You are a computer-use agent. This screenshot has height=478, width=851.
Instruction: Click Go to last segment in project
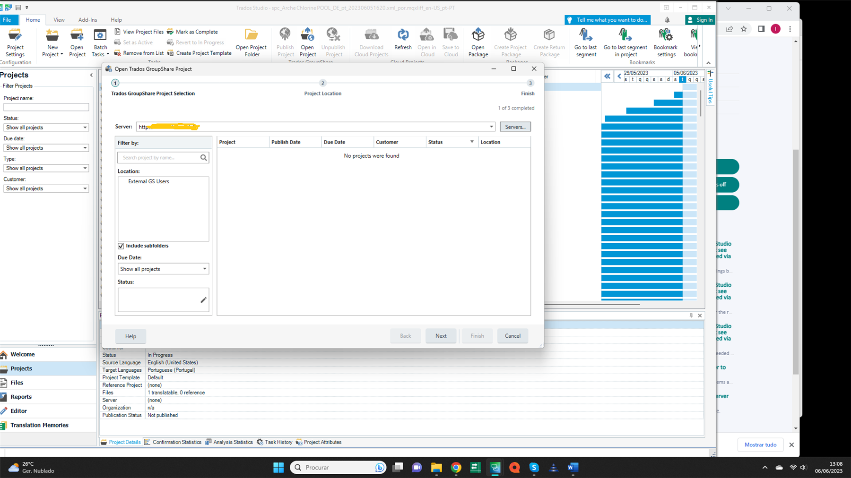625,43
